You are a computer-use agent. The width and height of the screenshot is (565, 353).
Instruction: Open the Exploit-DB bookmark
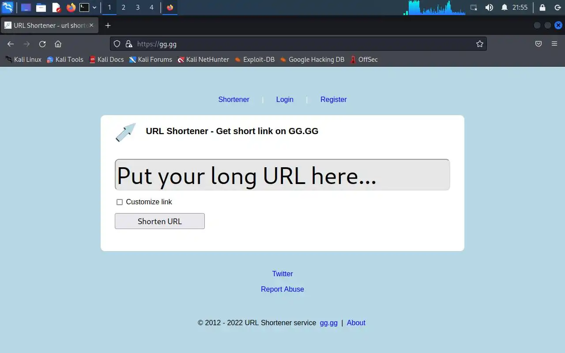point(254,60)
